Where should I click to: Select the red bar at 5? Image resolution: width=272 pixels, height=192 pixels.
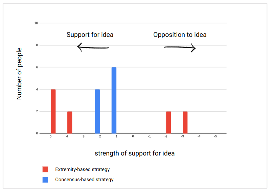tap(53, 112)
